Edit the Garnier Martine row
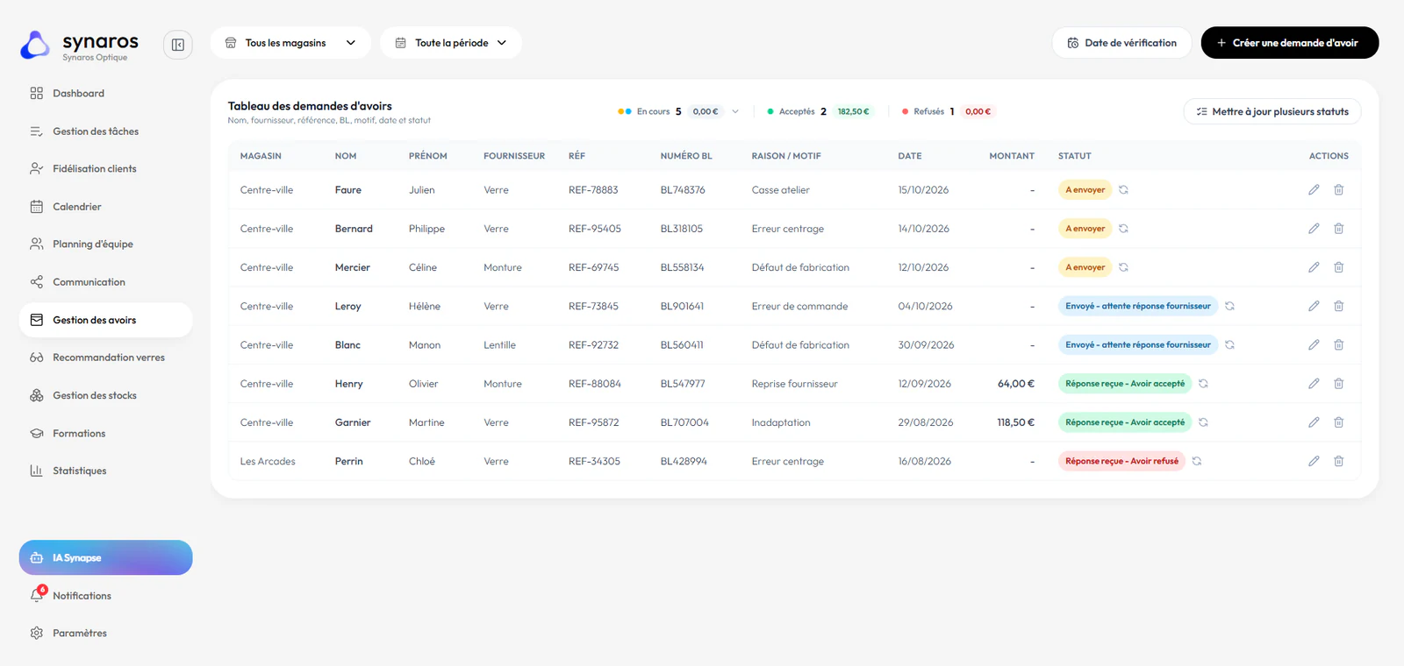 click(1314, 422)
